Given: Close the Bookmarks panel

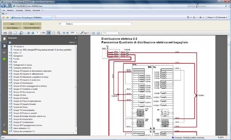Looking at the screenshot, I should [76, 38].
